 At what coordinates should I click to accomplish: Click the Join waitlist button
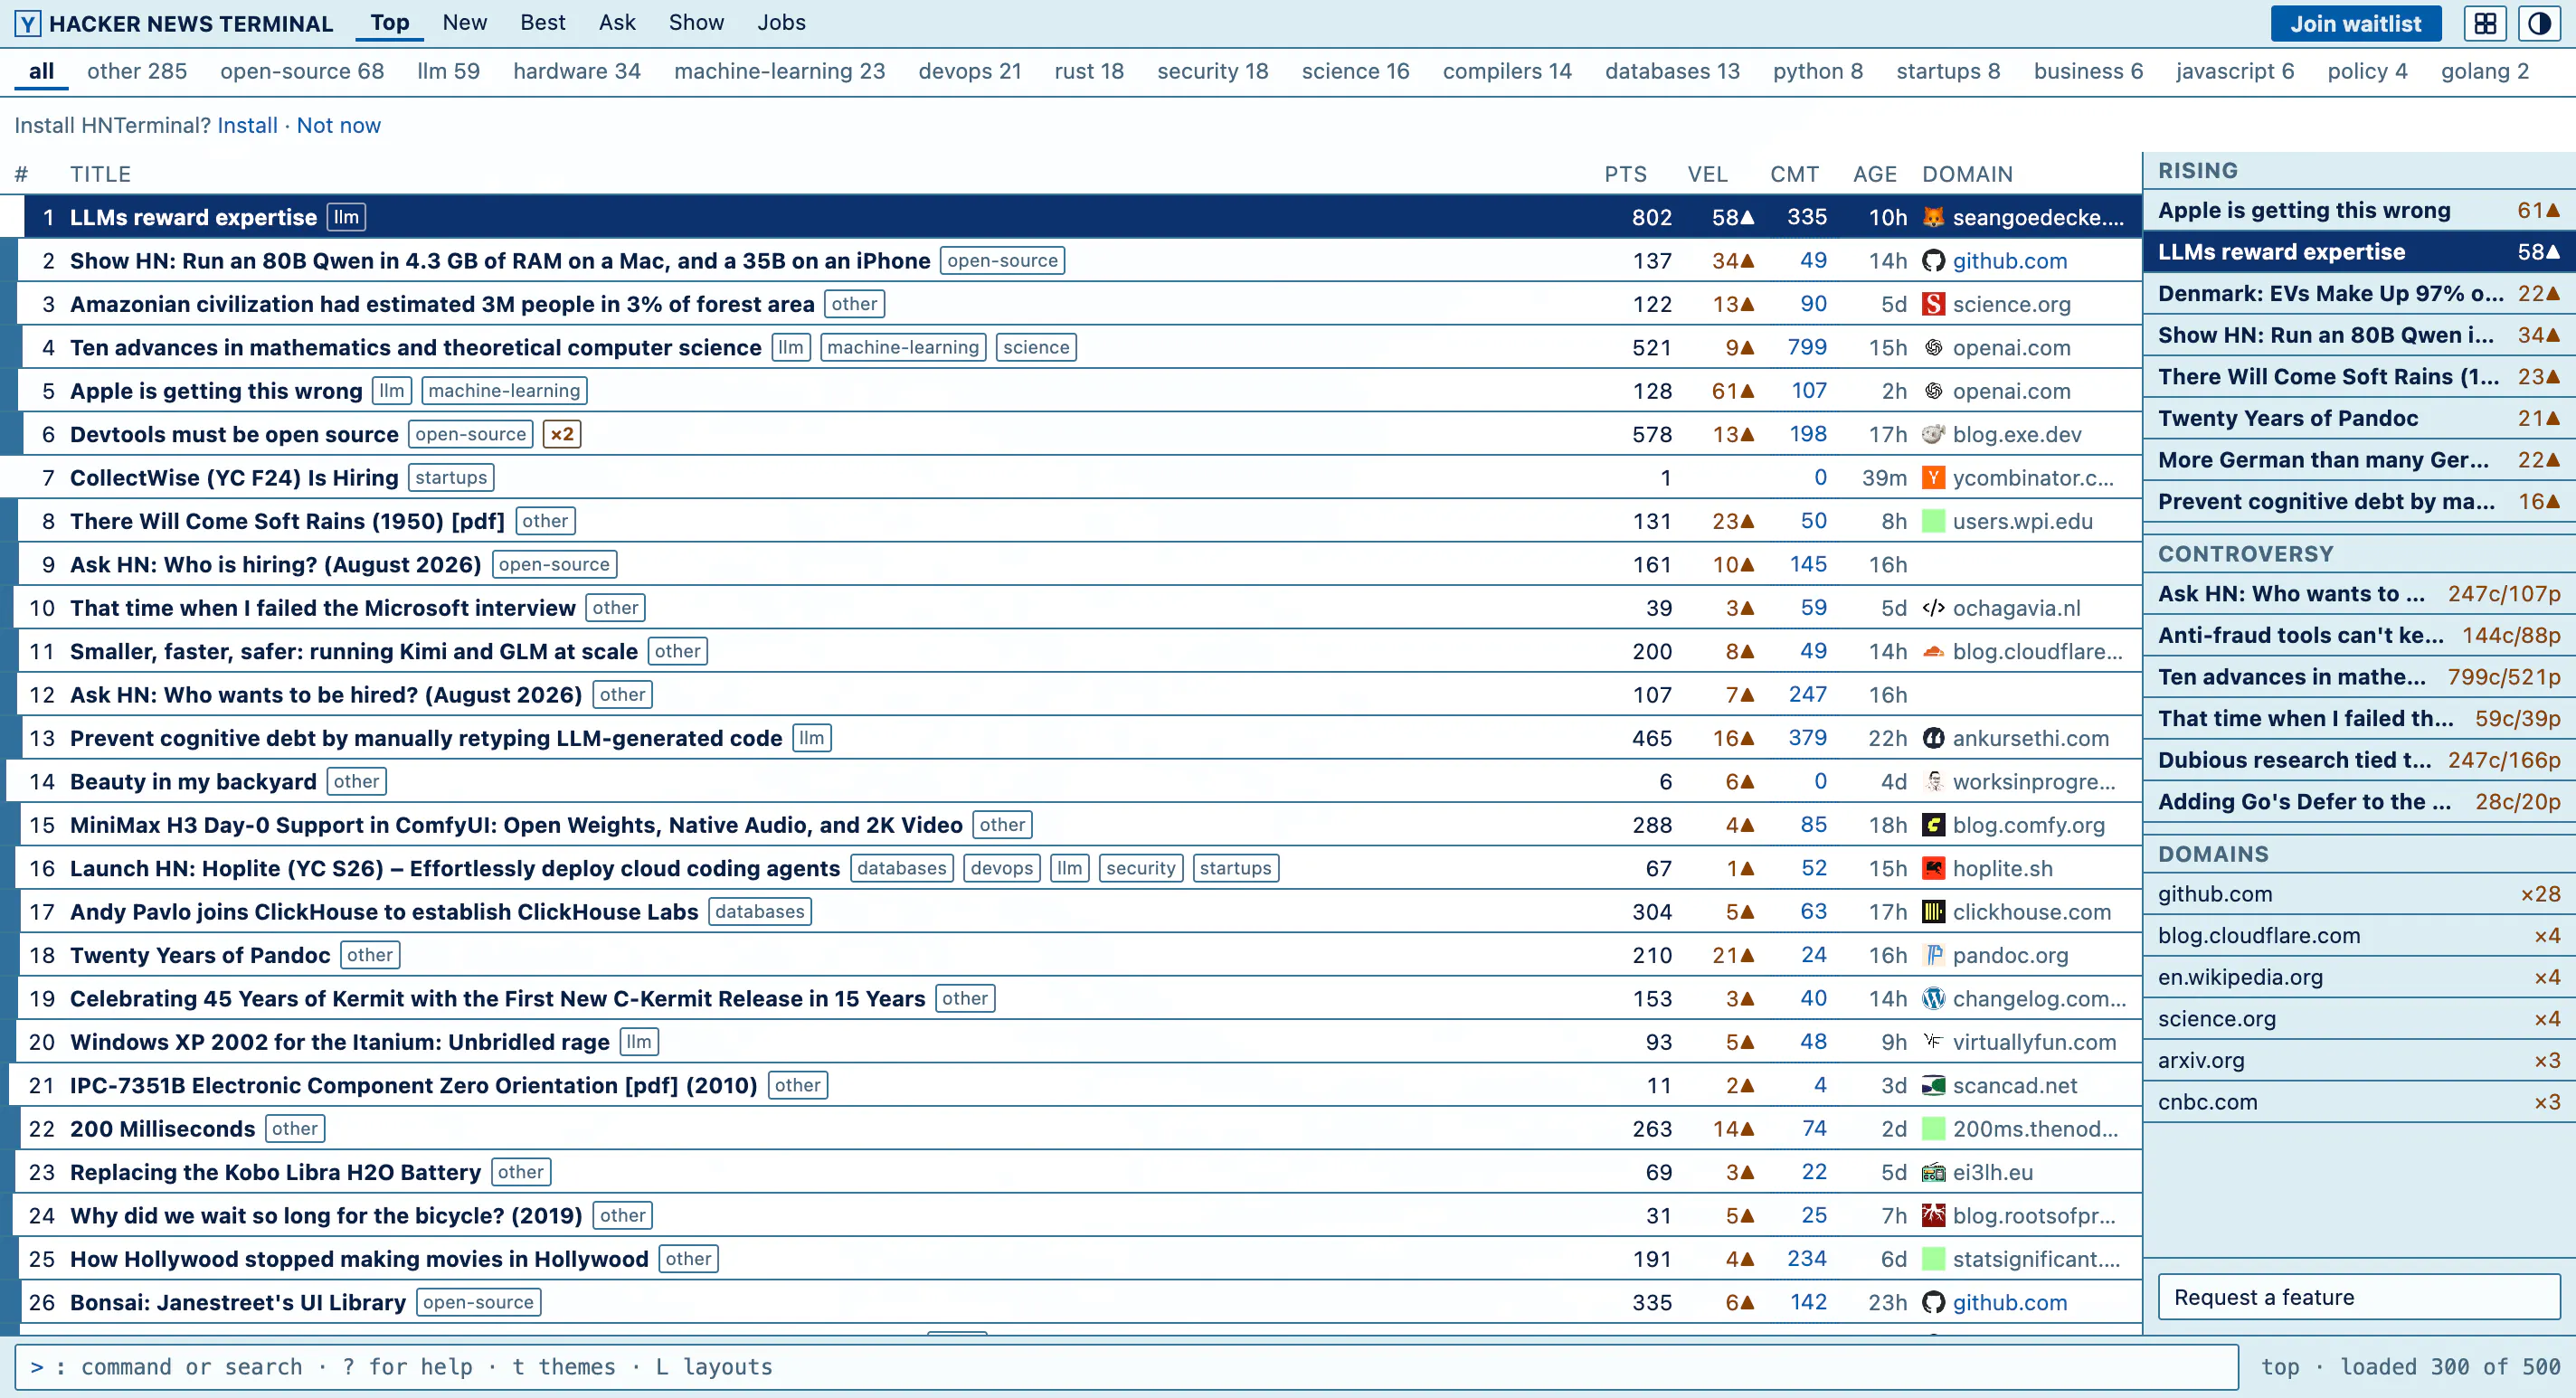(2356, 23)
